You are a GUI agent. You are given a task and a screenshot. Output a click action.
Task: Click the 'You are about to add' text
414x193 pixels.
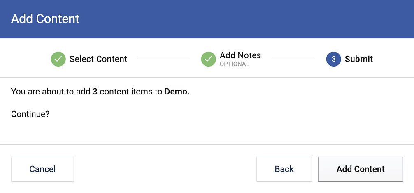[51, 92]
